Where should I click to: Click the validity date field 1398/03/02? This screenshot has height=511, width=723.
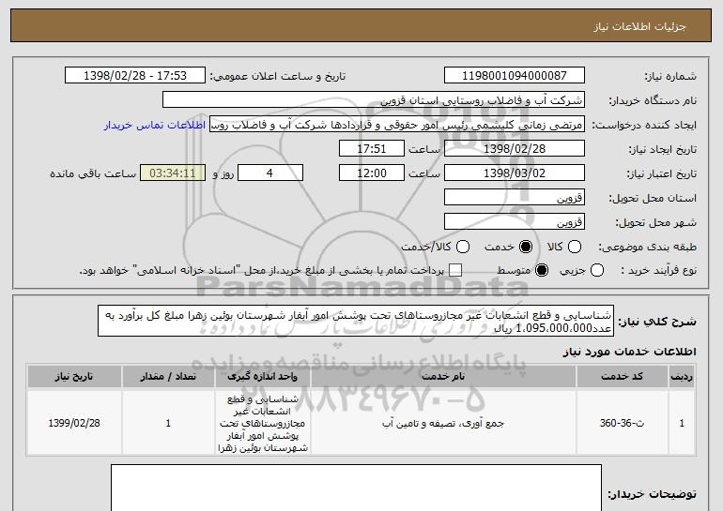pyautogui.click(x=515, y=173)
